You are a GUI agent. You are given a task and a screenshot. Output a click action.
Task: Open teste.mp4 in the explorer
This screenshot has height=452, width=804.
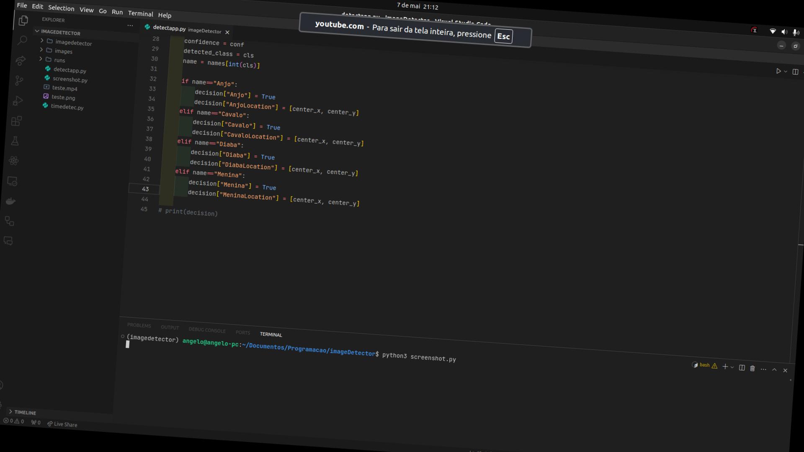pos(65,88)
